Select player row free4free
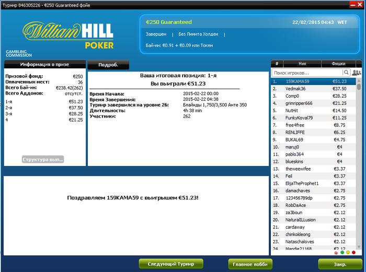The height and width of the screenshot is (272, 366). [314, 125]
